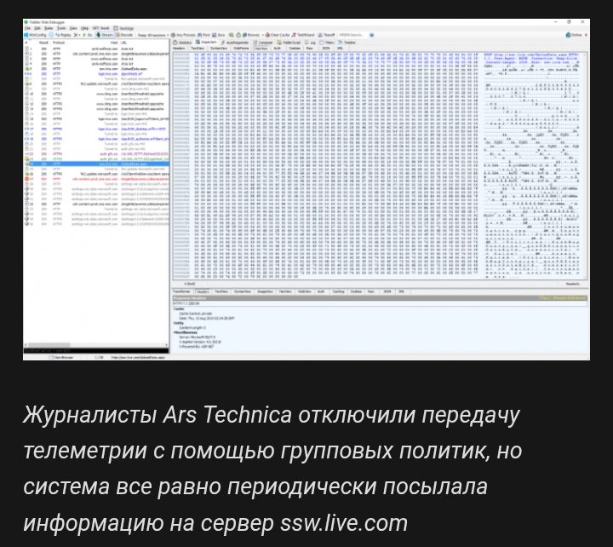Open the TextWizard tool
This screenshot has width=613, height=547.
coord(303,35)
